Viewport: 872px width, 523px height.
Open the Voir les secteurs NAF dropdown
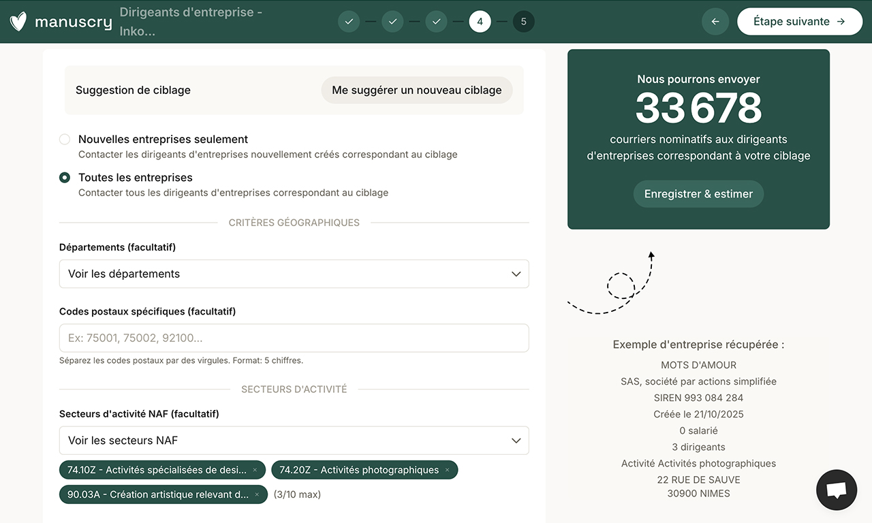294,440
